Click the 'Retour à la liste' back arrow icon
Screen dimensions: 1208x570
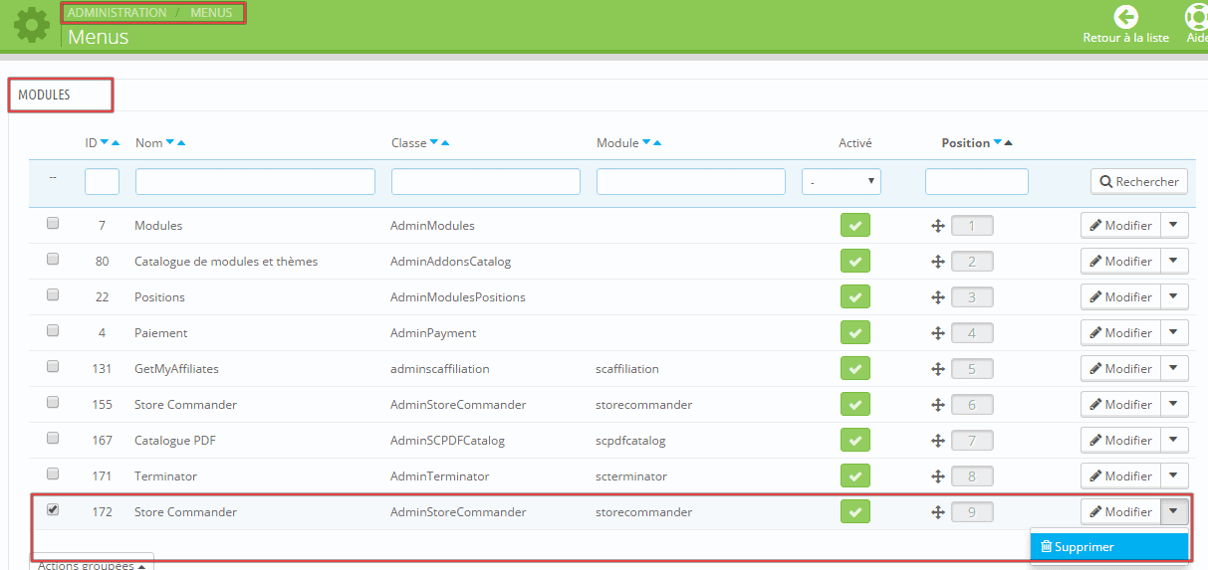pos(1125,17)
